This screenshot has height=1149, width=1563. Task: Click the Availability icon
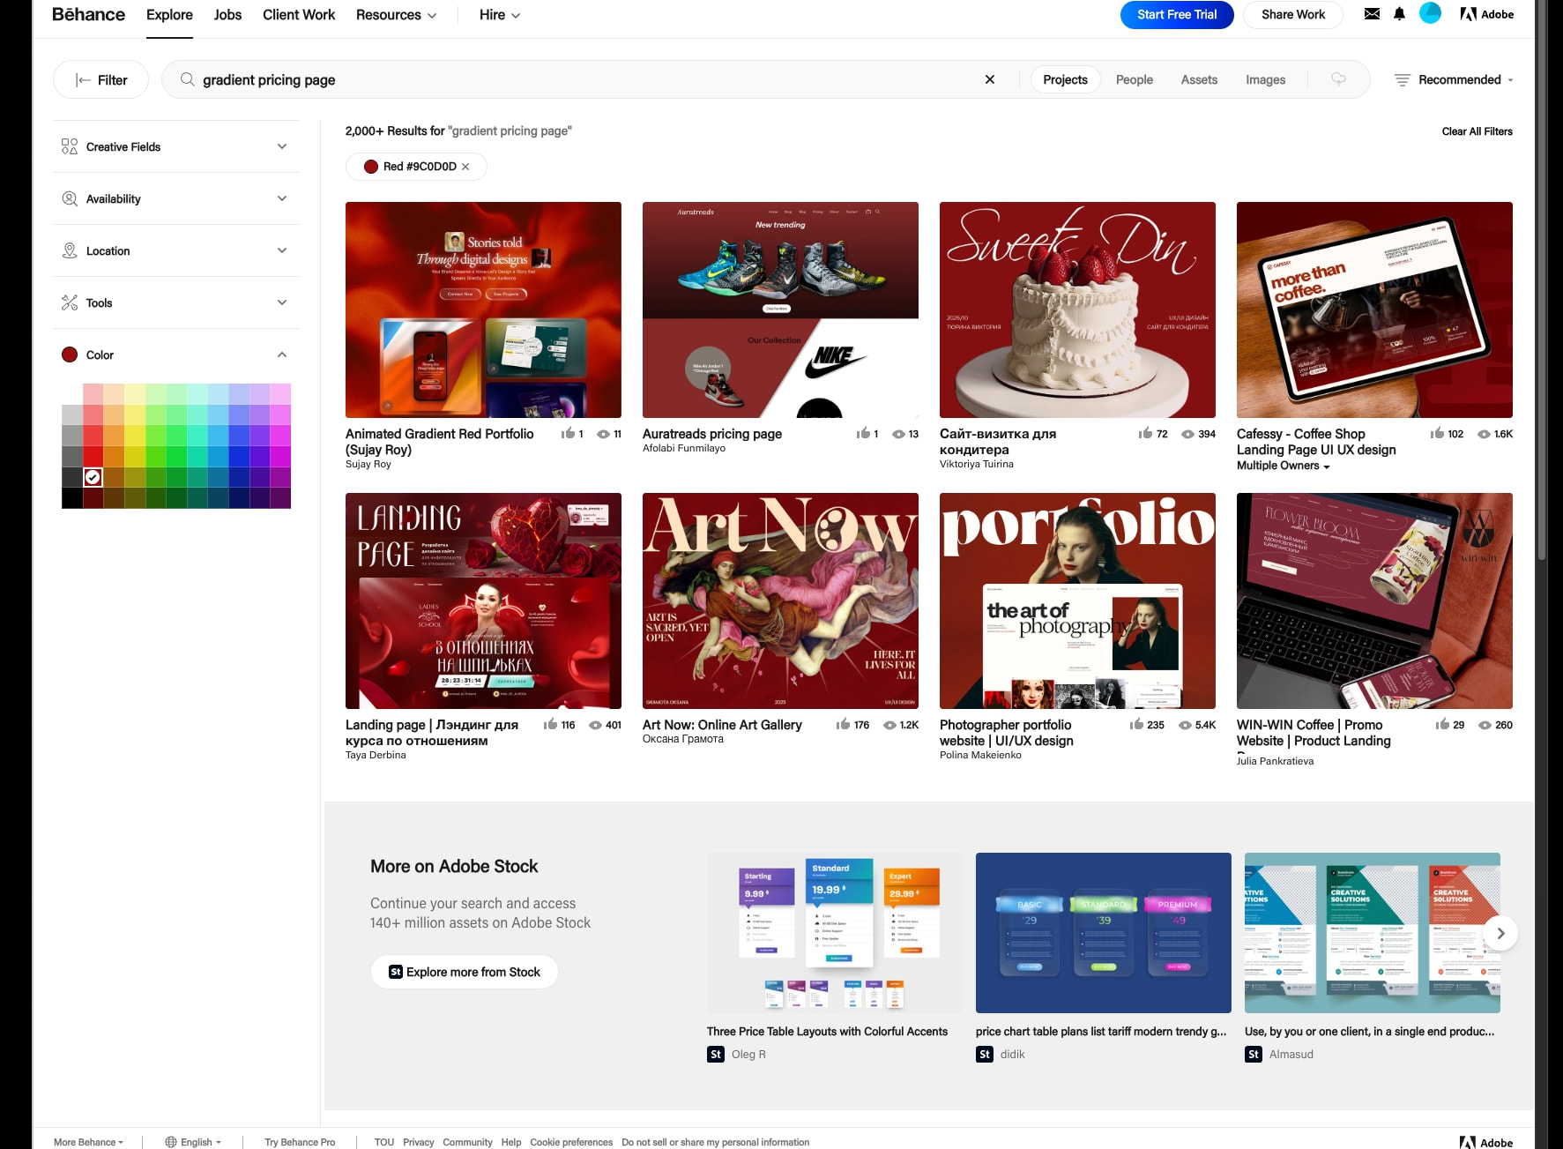[x=70, y=198]
